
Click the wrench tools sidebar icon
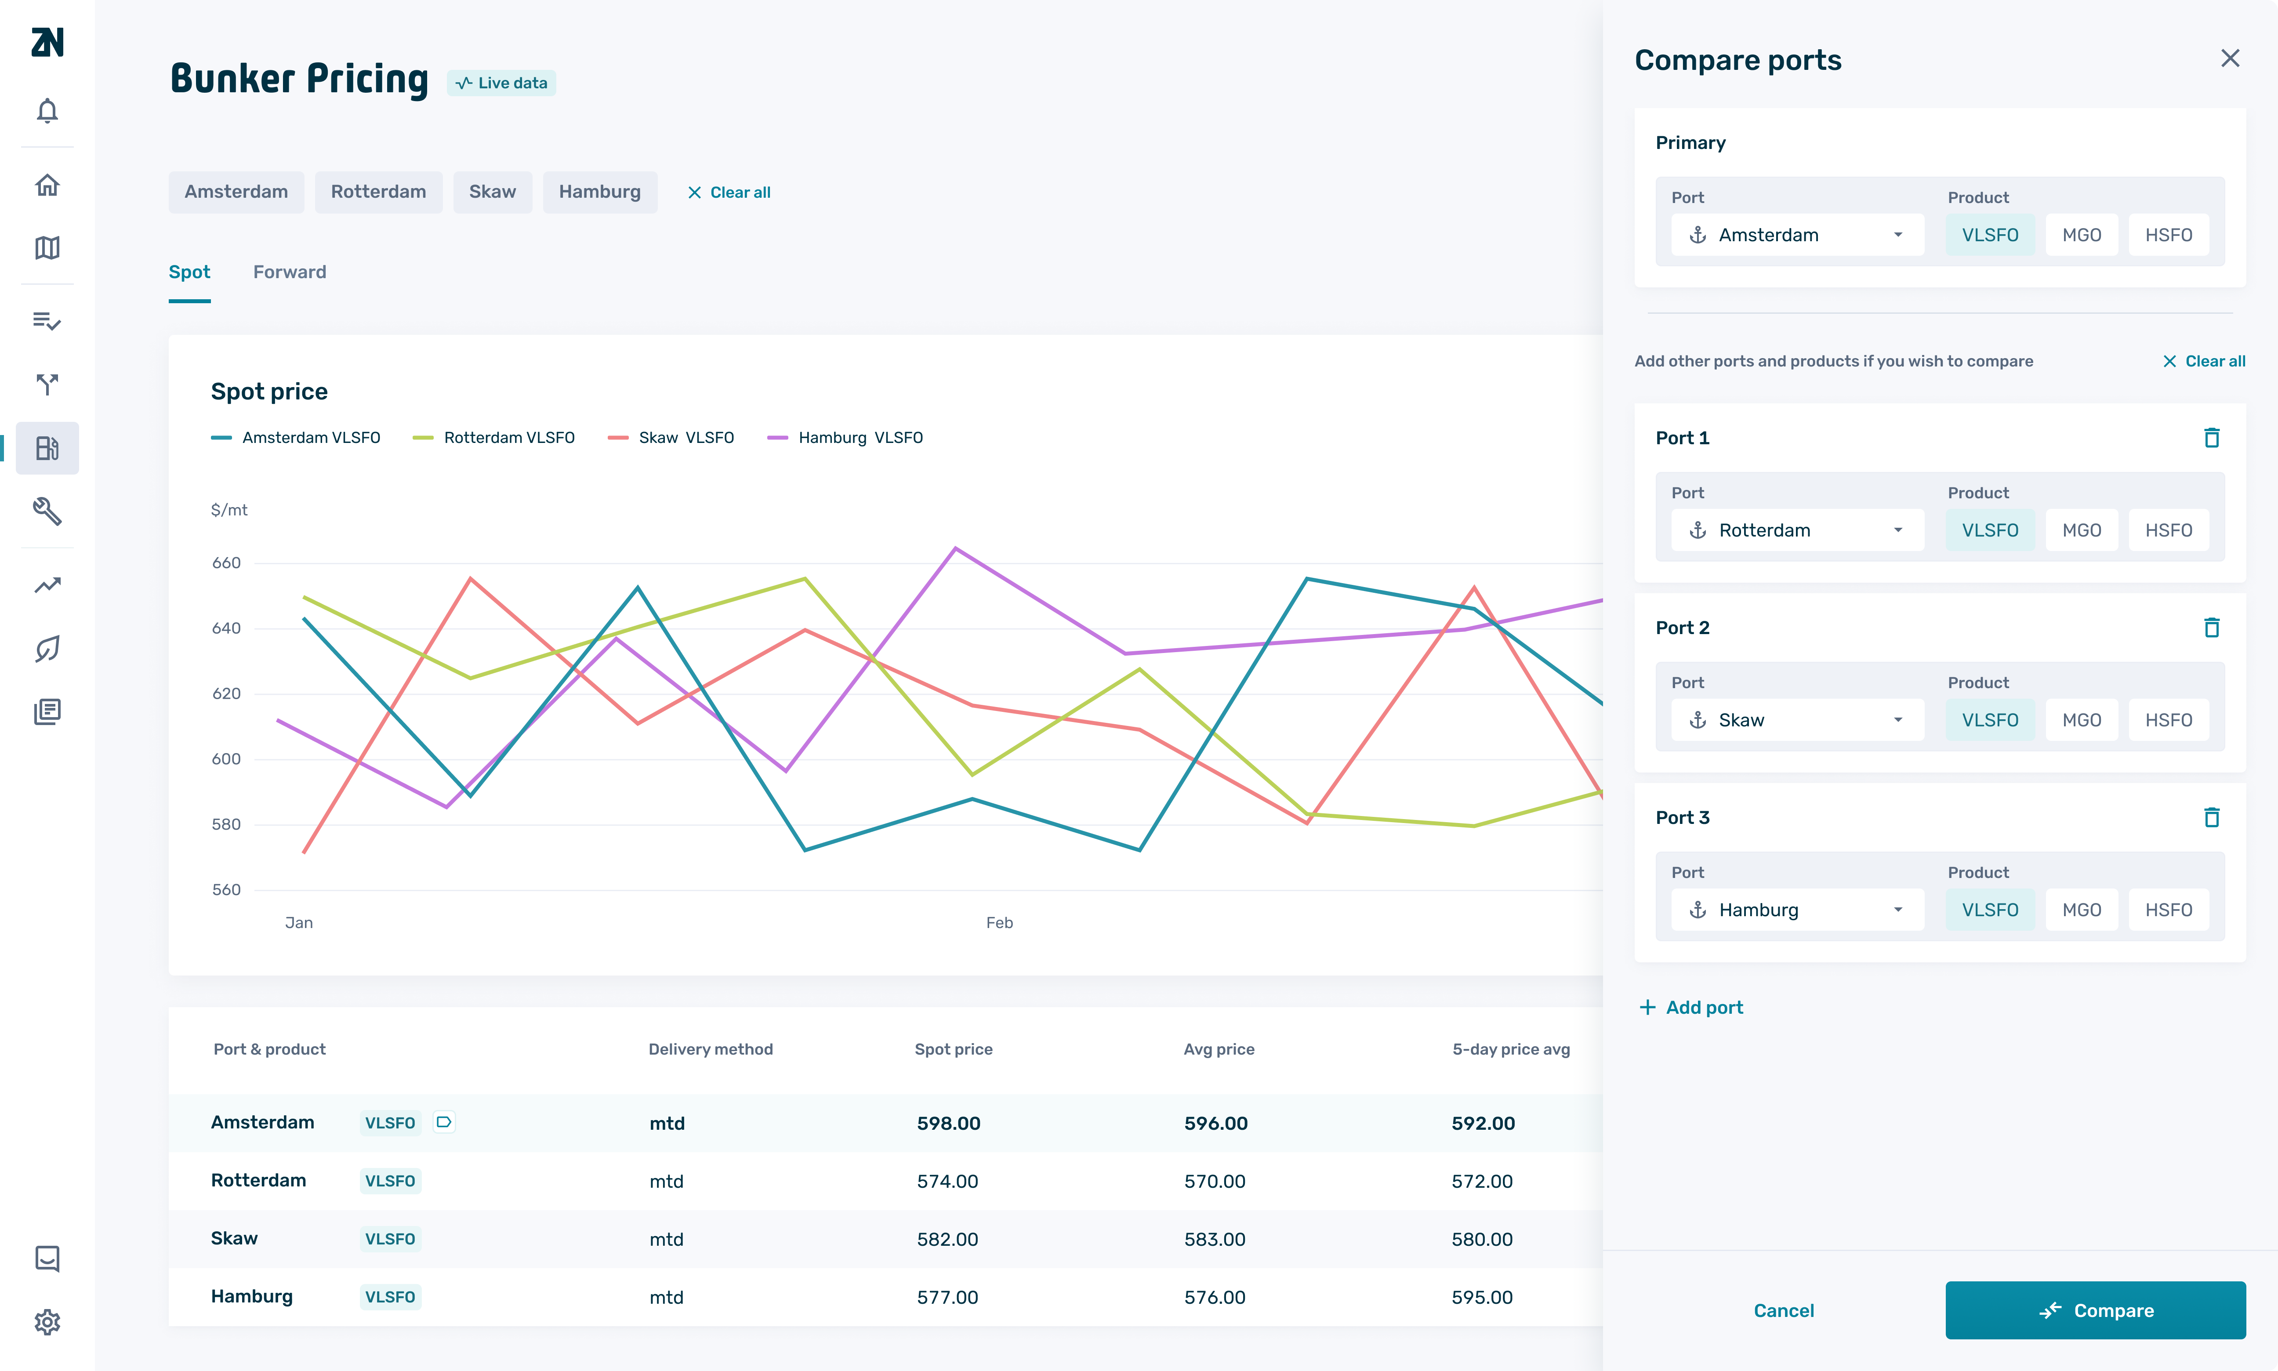(47, 511)
